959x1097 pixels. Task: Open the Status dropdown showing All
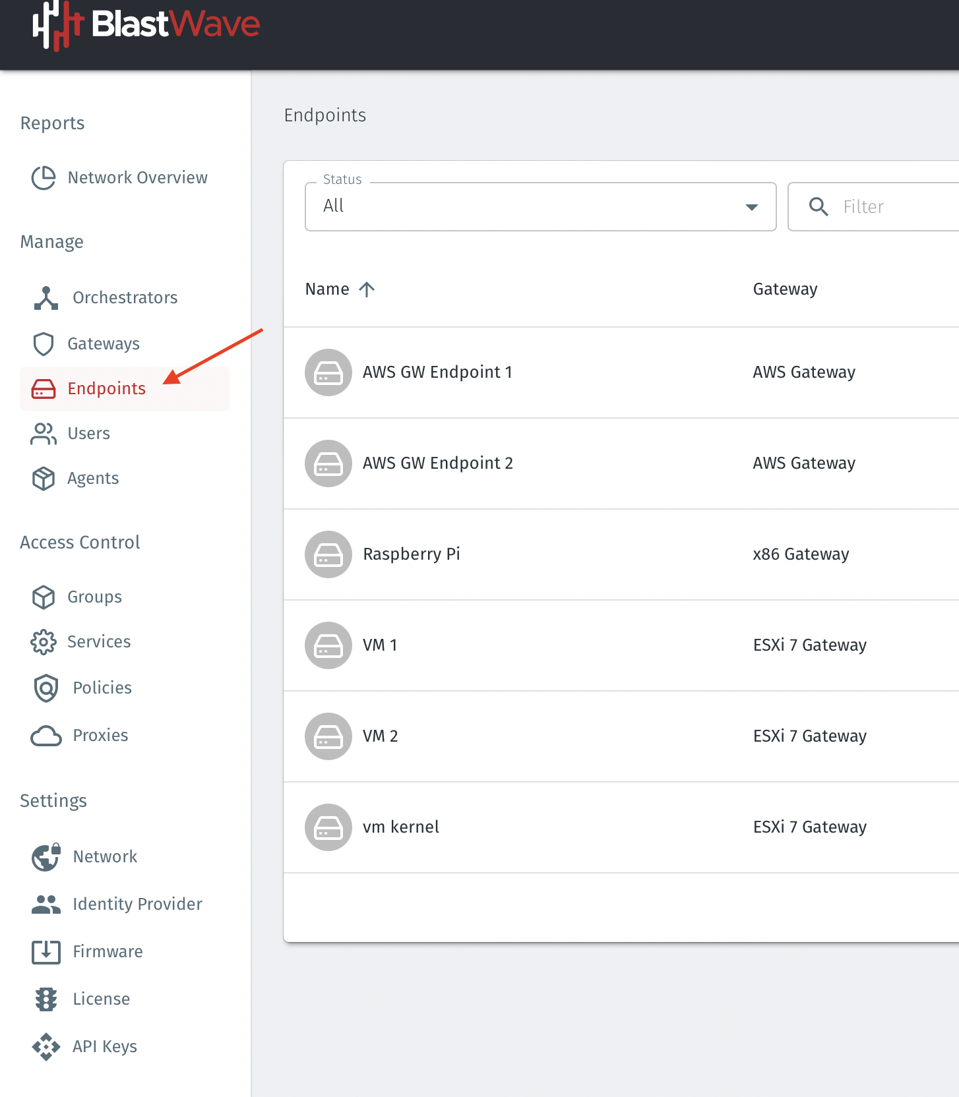528,207
